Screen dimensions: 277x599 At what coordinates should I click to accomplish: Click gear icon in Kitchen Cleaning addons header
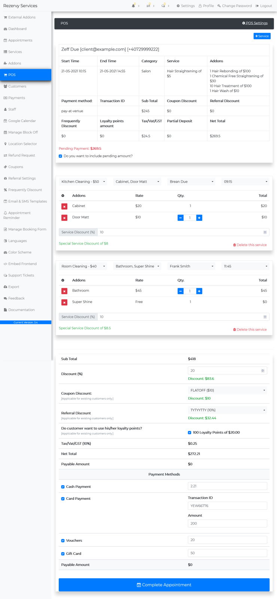click(63, 195)
